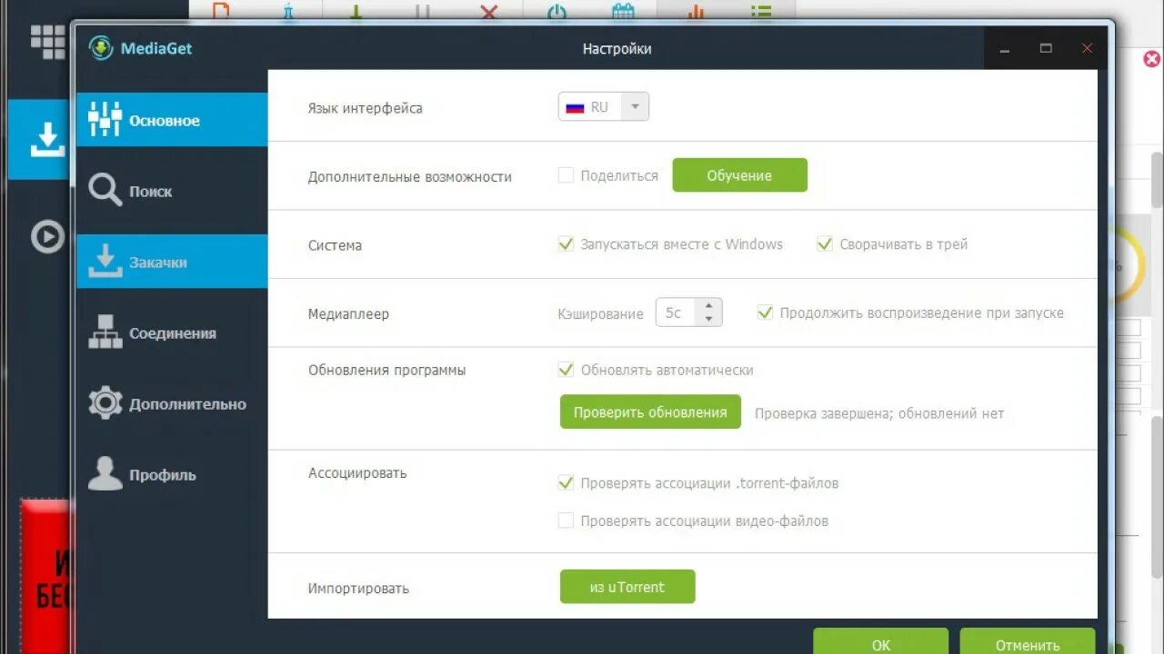Toggle Обновлять автоматически
Image resolution: width=1164 pixels, height=654 pixels.
[566, 370]
